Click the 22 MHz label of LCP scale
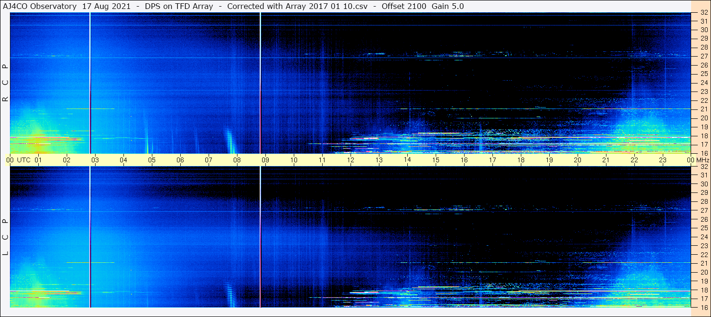 pyautogui.click(x=704, y=254)
